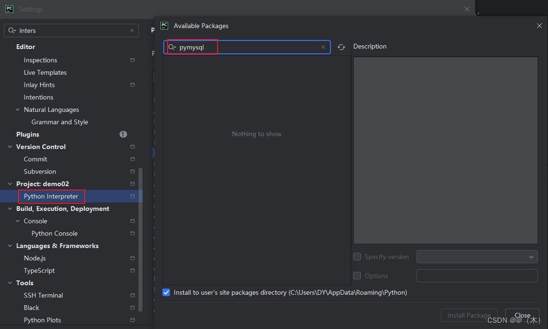Click the project-level icon beside Console

coord(132,221)
